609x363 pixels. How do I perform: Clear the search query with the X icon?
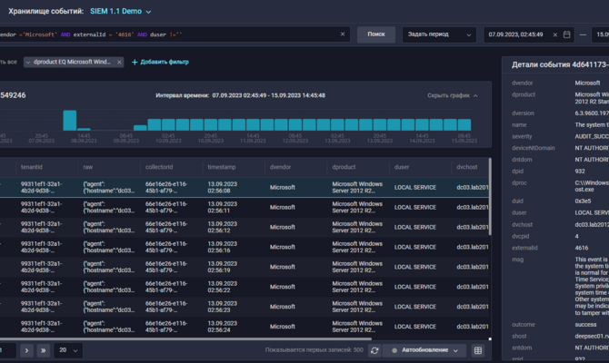pyautogui.click(x=343, y=34)
